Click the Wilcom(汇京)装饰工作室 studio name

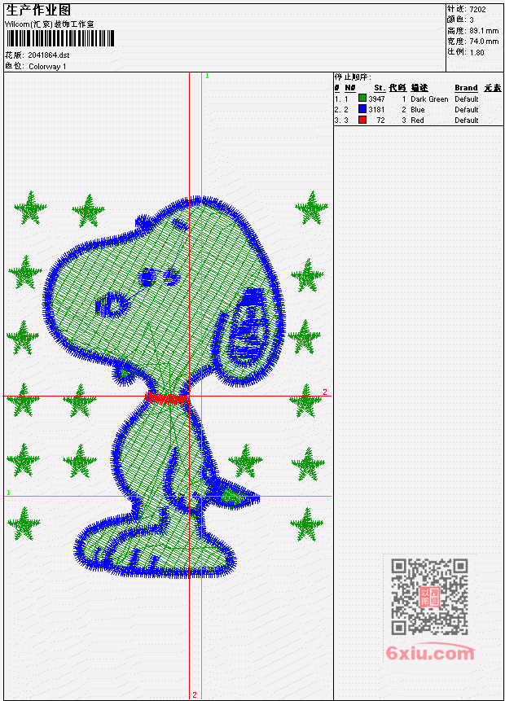pyautogui.click(x=49, y=24)
